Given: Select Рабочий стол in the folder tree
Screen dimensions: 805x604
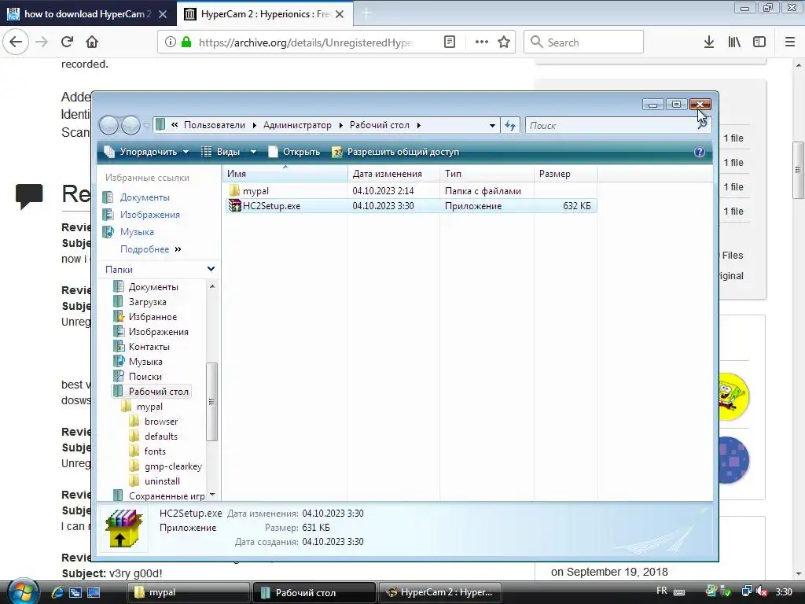Looking at the screenshot, I should 158,392.
